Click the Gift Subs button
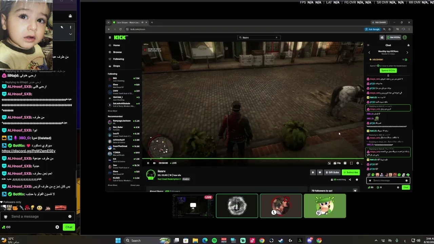Image resolution: width=434 pixels, height=244 pixels. (x=332, y=172)
